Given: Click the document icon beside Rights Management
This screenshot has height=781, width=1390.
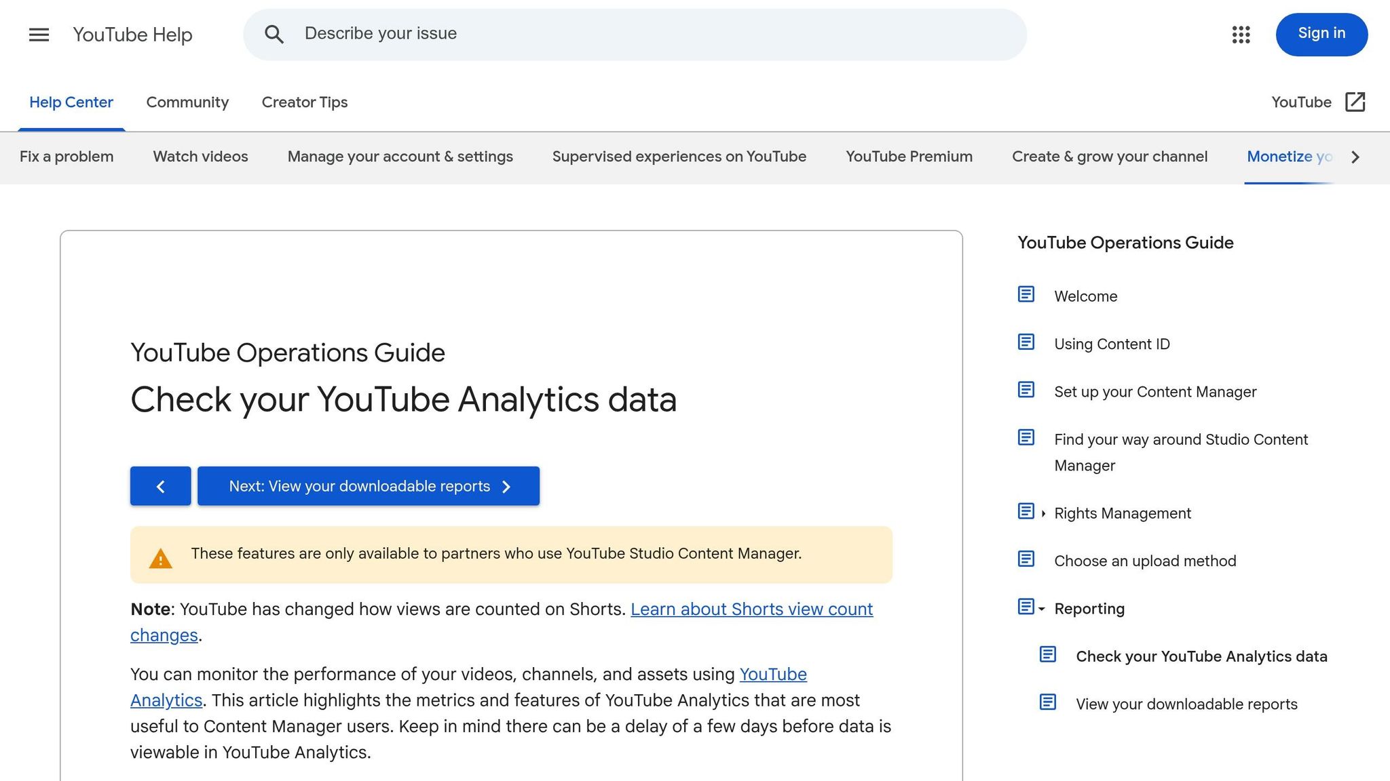Looking at the screenshot, I should (x=1026, y=511).
